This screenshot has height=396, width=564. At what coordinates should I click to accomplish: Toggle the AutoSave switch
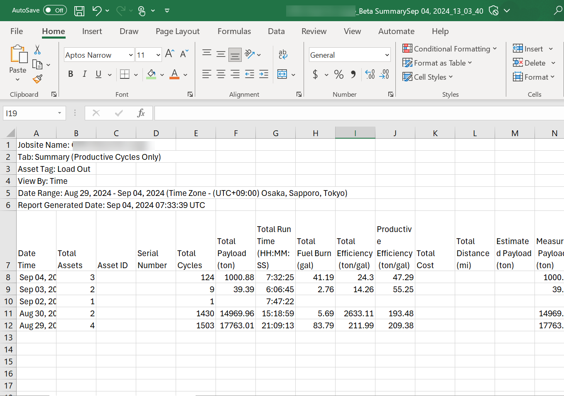pyautogui.click(x=55, y=10)
